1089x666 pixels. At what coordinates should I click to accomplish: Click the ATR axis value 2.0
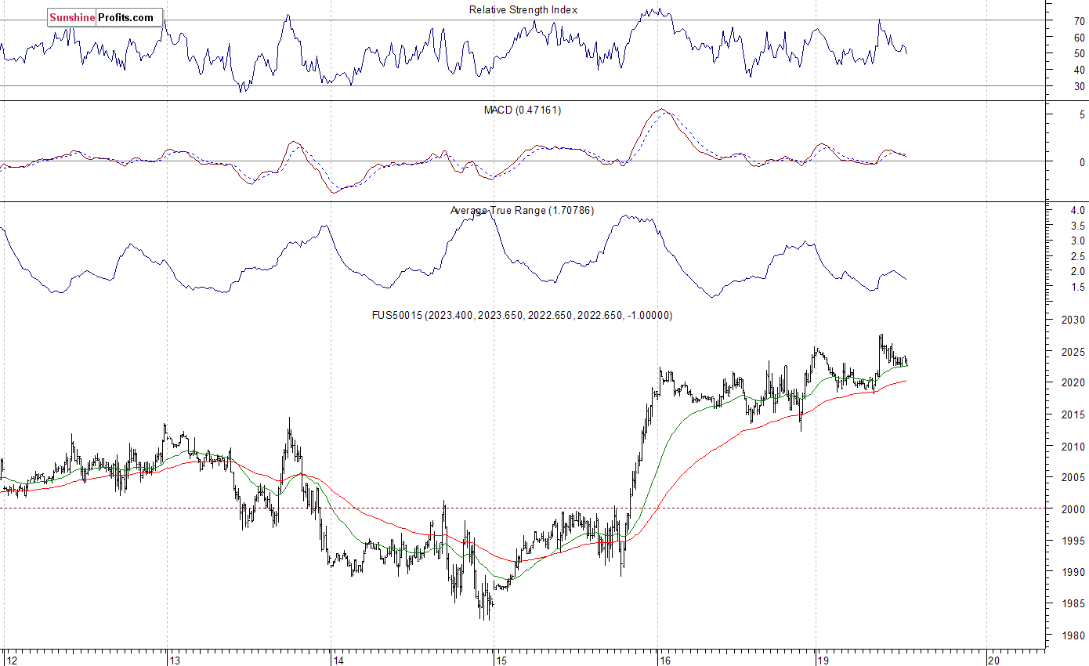tap(1078, 271)
